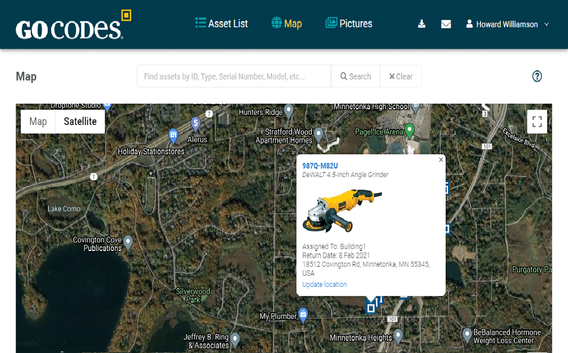This screenshot has height=353, width=568.
Task: Click the download icon in header
Action: point(422,24)
